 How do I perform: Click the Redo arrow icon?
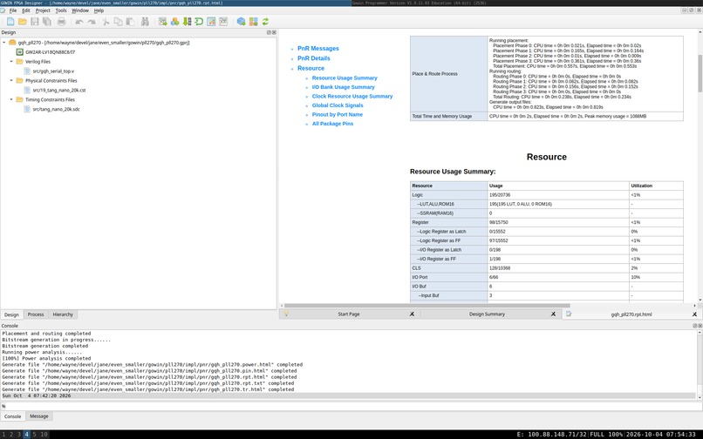click(x=91, y=22)
